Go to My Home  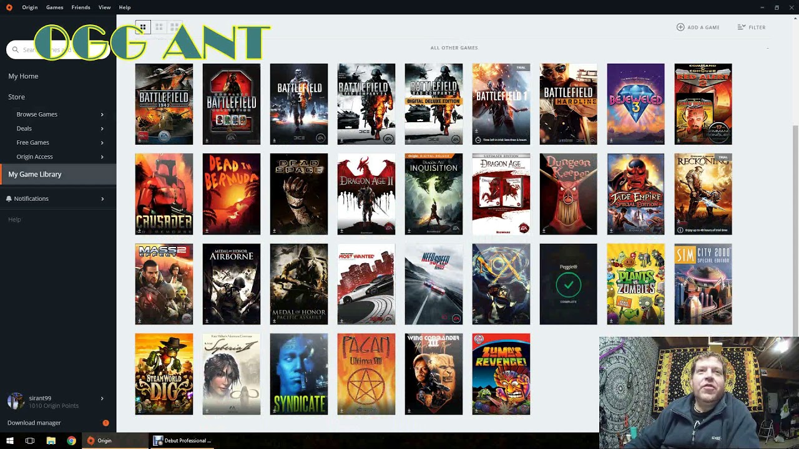23,76
